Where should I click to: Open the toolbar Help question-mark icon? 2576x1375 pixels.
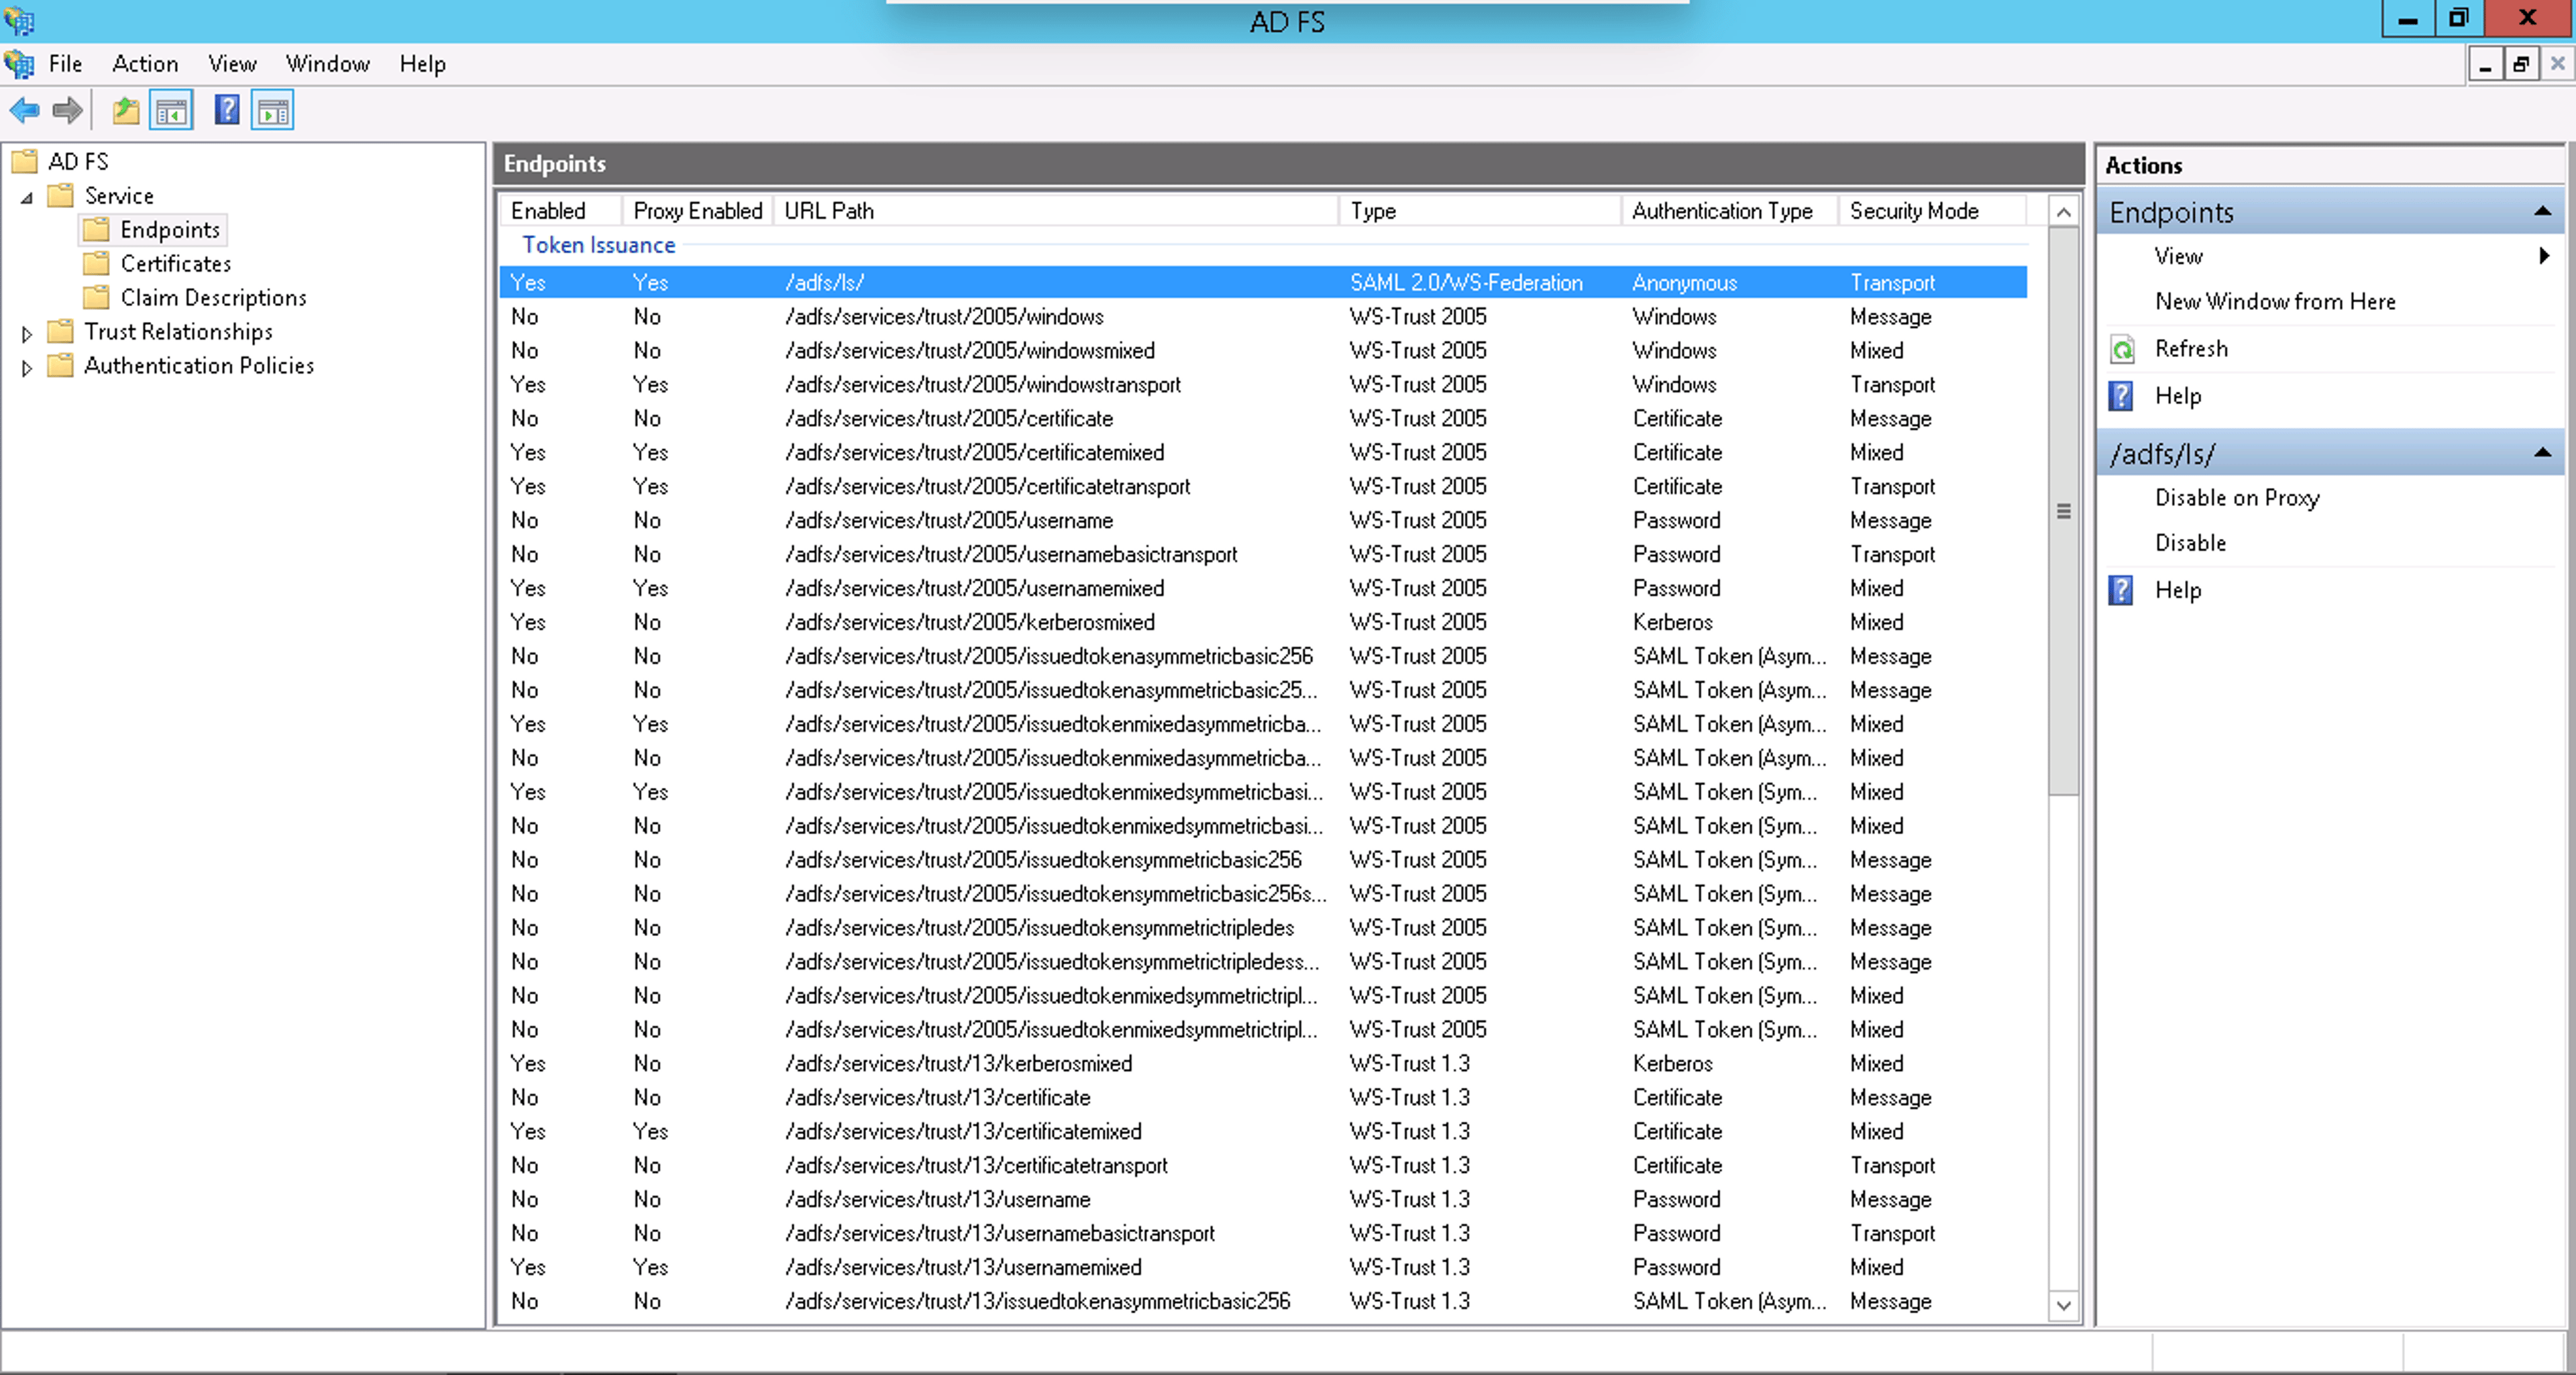click(x=227, y=110)
